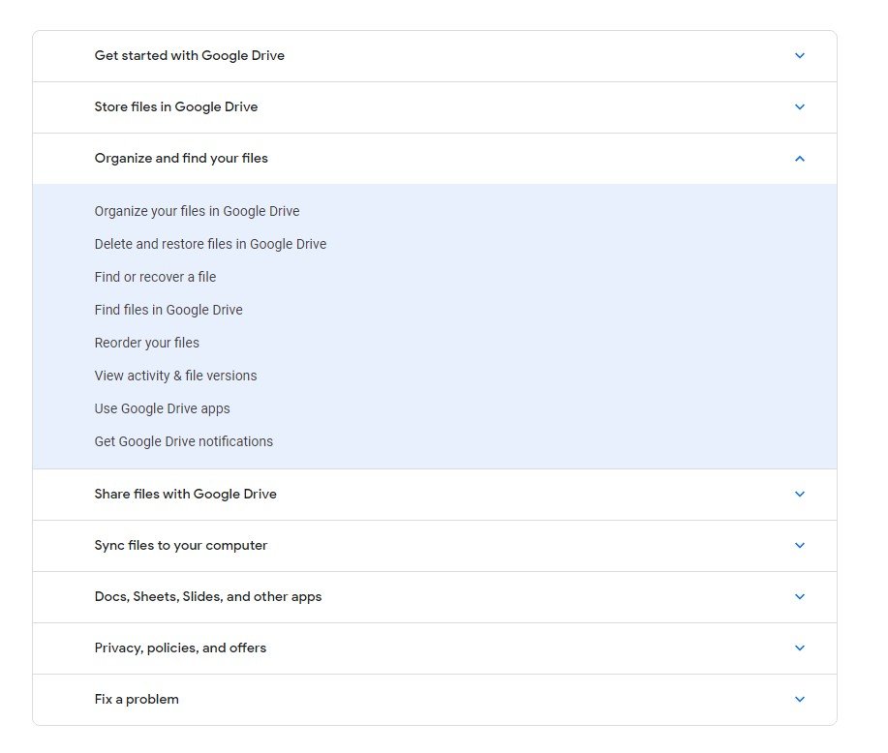Click chevron icon for Fix a problem
This screenshot has height=753, width=888.
[x=800, y=700]
